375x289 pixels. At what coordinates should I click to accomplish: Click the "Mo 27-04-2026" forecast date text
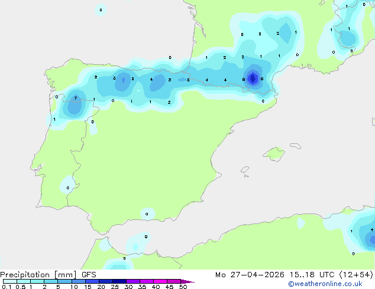[250, 275]
